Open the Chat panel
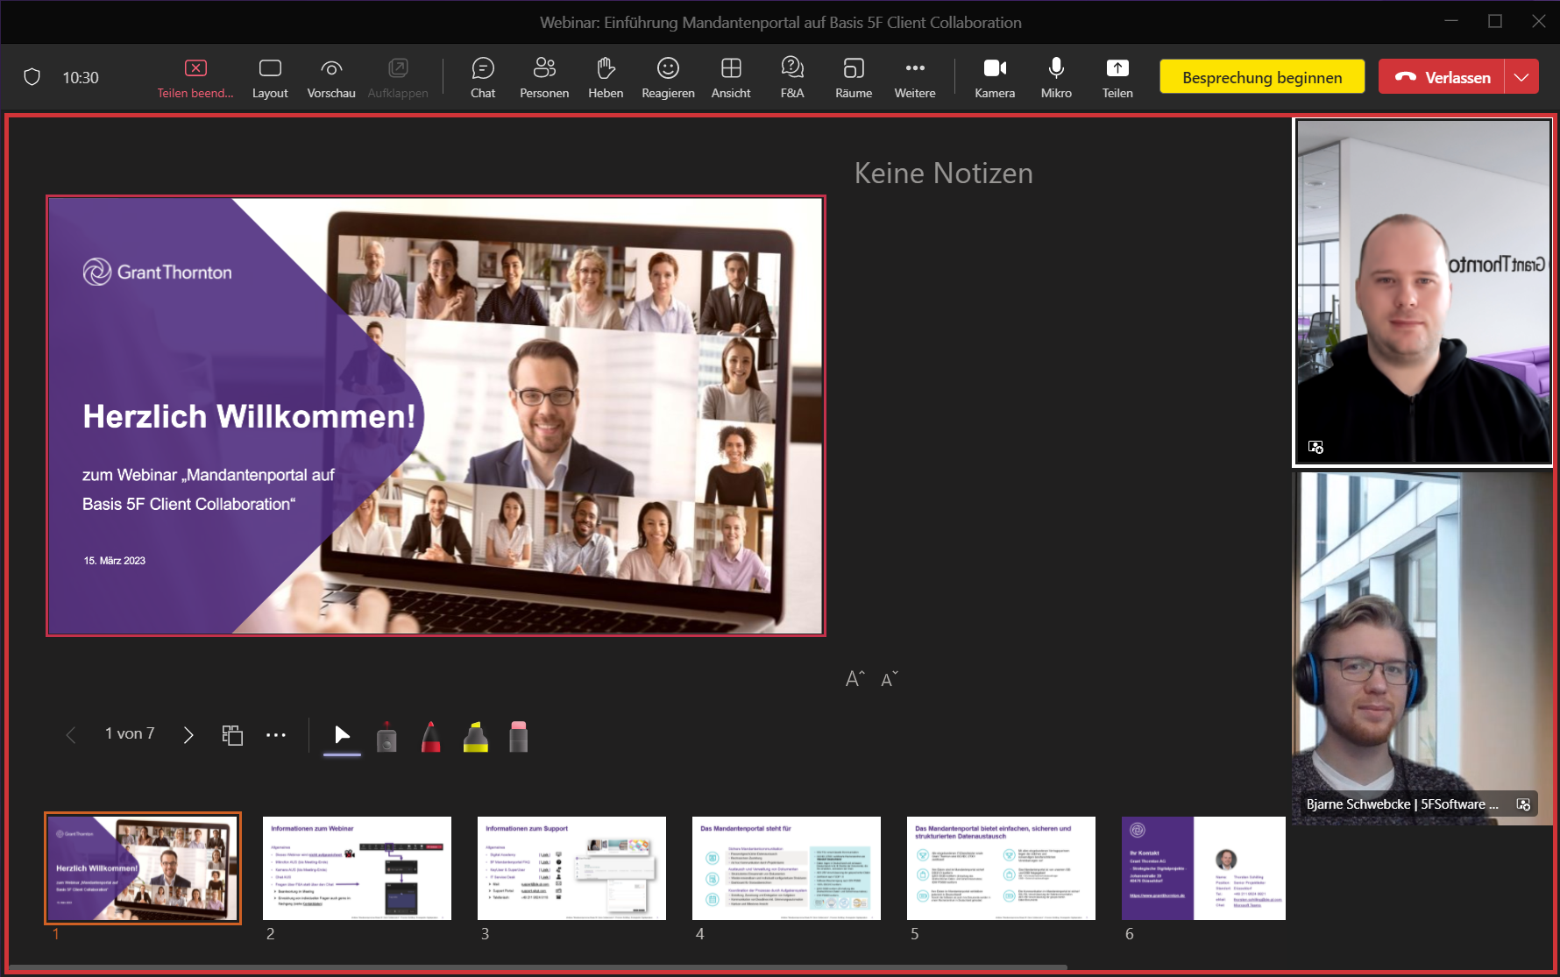1560x977 pixels. coord(483,78)
